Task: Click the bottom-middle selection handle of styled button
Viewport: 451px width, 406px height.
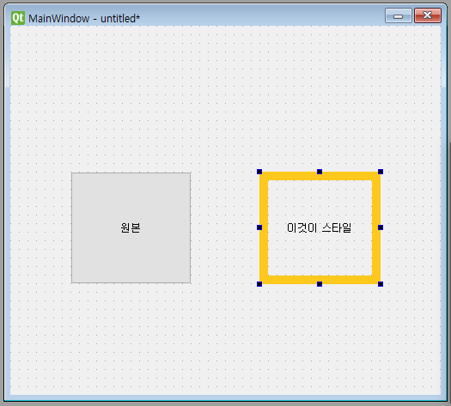Action: coord(320,284)
